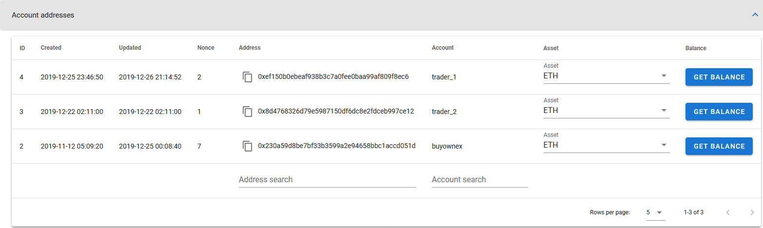Viewport: 763px width, 228px height.
Task: Select address 0x230a59d8be7bf33b3599a2e94658bbc1accd051d
Action: [x=337, y=146]
